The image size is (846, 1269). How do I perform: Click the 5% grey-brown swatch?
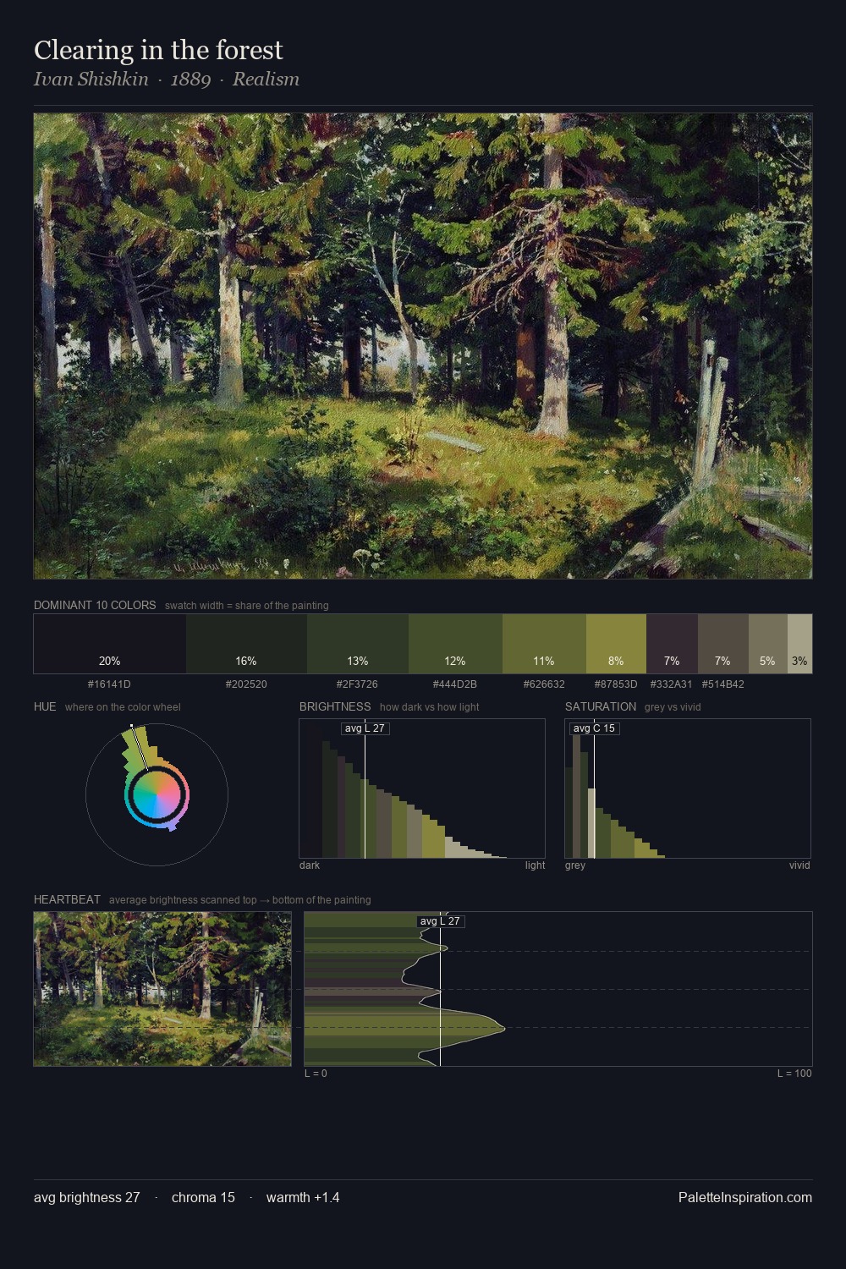point(767,644)
